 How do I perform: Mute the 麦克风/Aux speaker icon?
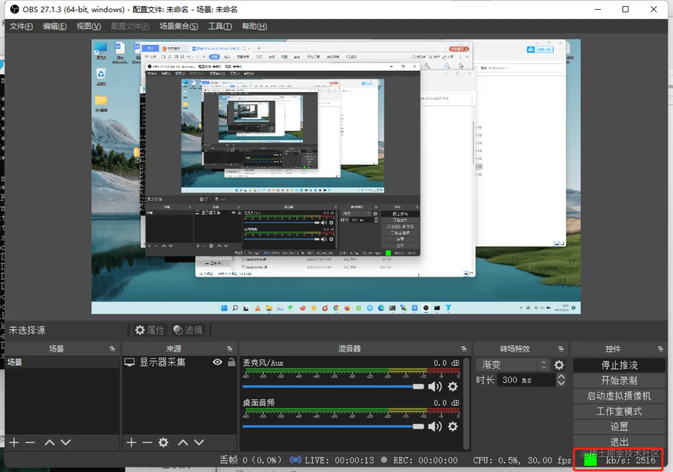point(435,386)
